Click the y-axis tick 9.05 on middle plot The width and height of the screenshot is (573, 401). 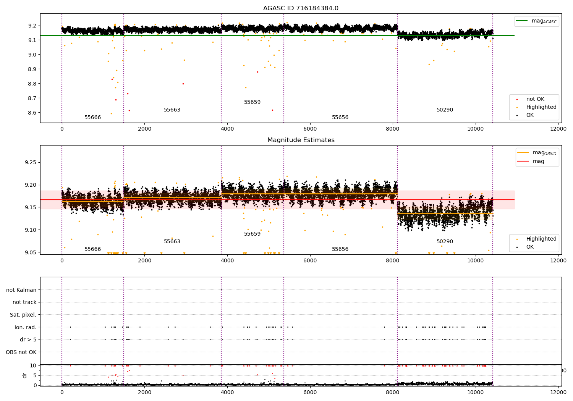(31, 252)
